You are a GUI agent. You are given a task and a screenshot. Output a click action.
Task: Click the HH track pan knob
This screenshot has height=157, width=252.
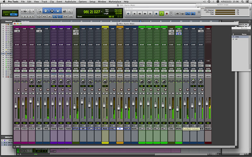(39, 82)
